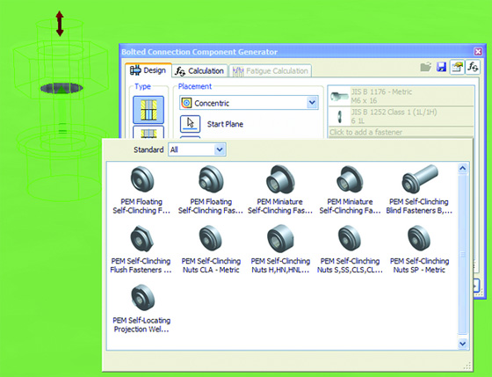492x377 pixels.
Task: Select PEM Self-Clinching Nuts CLA - Metric
Action: (211, 250)
